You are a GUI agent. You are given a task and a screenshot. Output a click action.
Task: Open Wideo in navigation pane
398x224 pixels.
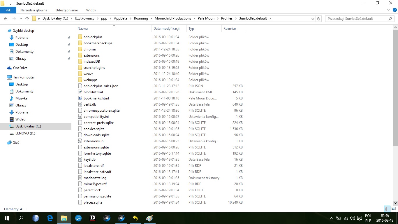coord(20,119)
